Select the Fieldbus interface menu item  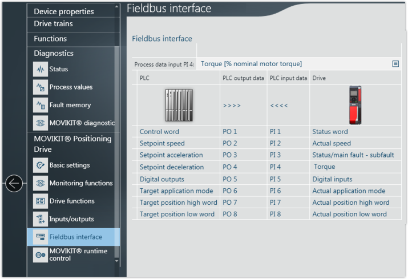tap(75, 237)
